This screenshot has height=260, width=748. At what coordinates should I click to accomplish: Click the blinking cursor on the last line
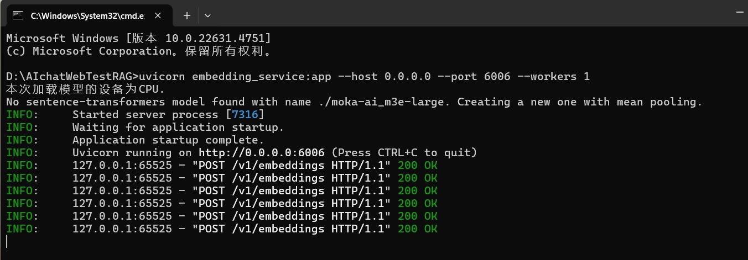point(7,241)
